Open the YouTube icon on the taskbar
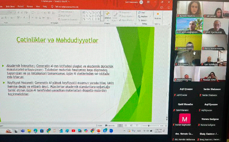 [x=74, y=130]
